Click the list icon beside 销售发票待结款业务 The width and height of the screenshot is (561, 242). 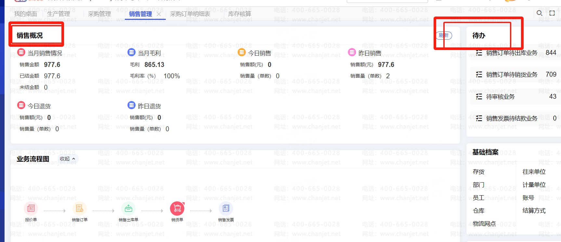479,118
